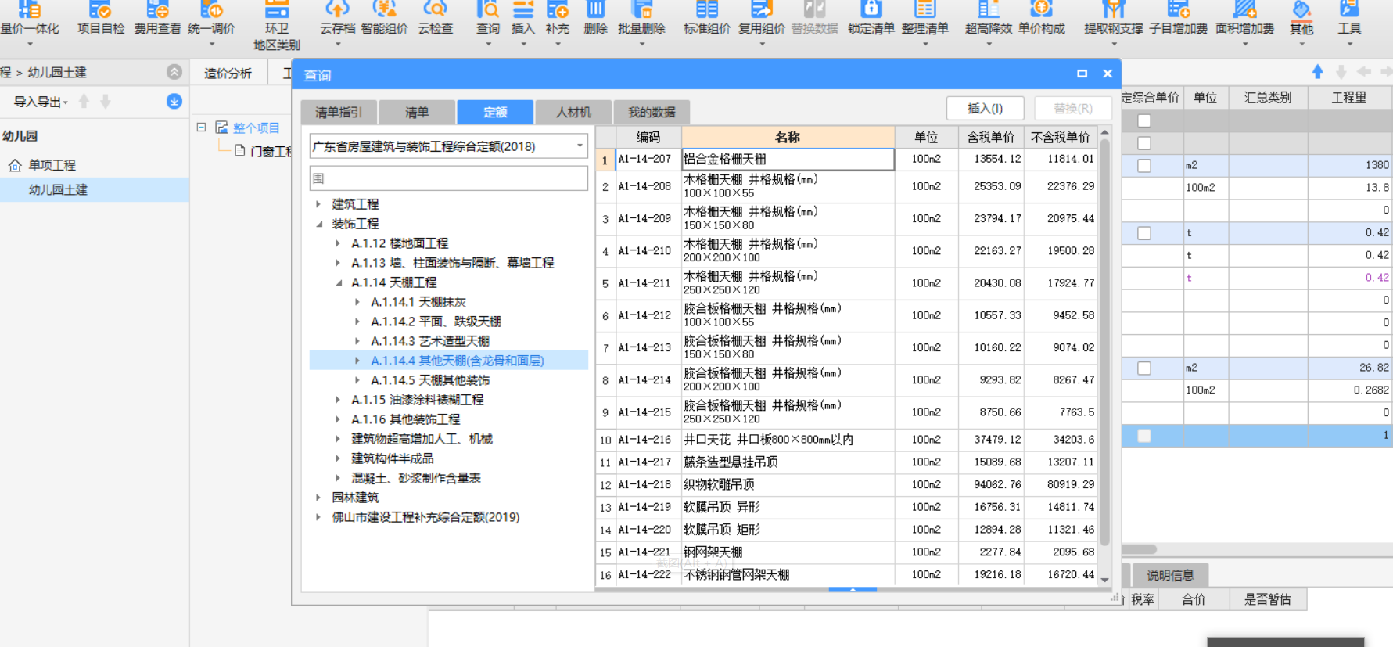This screenshot has width=1393, height=647.
Task: Click the 插入 toolbar icon
Action: pos(522,11)
